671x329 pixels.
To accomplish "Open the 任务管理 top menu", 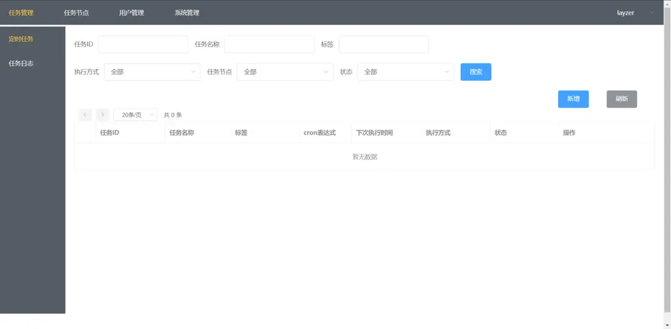I will (21, 13).
